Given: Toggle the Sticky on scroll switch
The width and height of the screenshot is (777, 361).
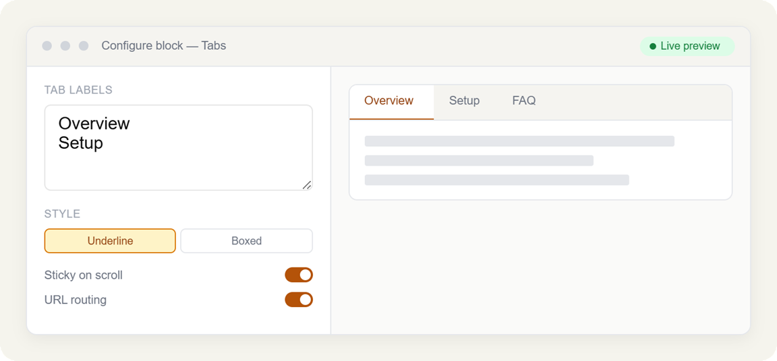Looking at the screenshot, I should (x=299, y=275).
